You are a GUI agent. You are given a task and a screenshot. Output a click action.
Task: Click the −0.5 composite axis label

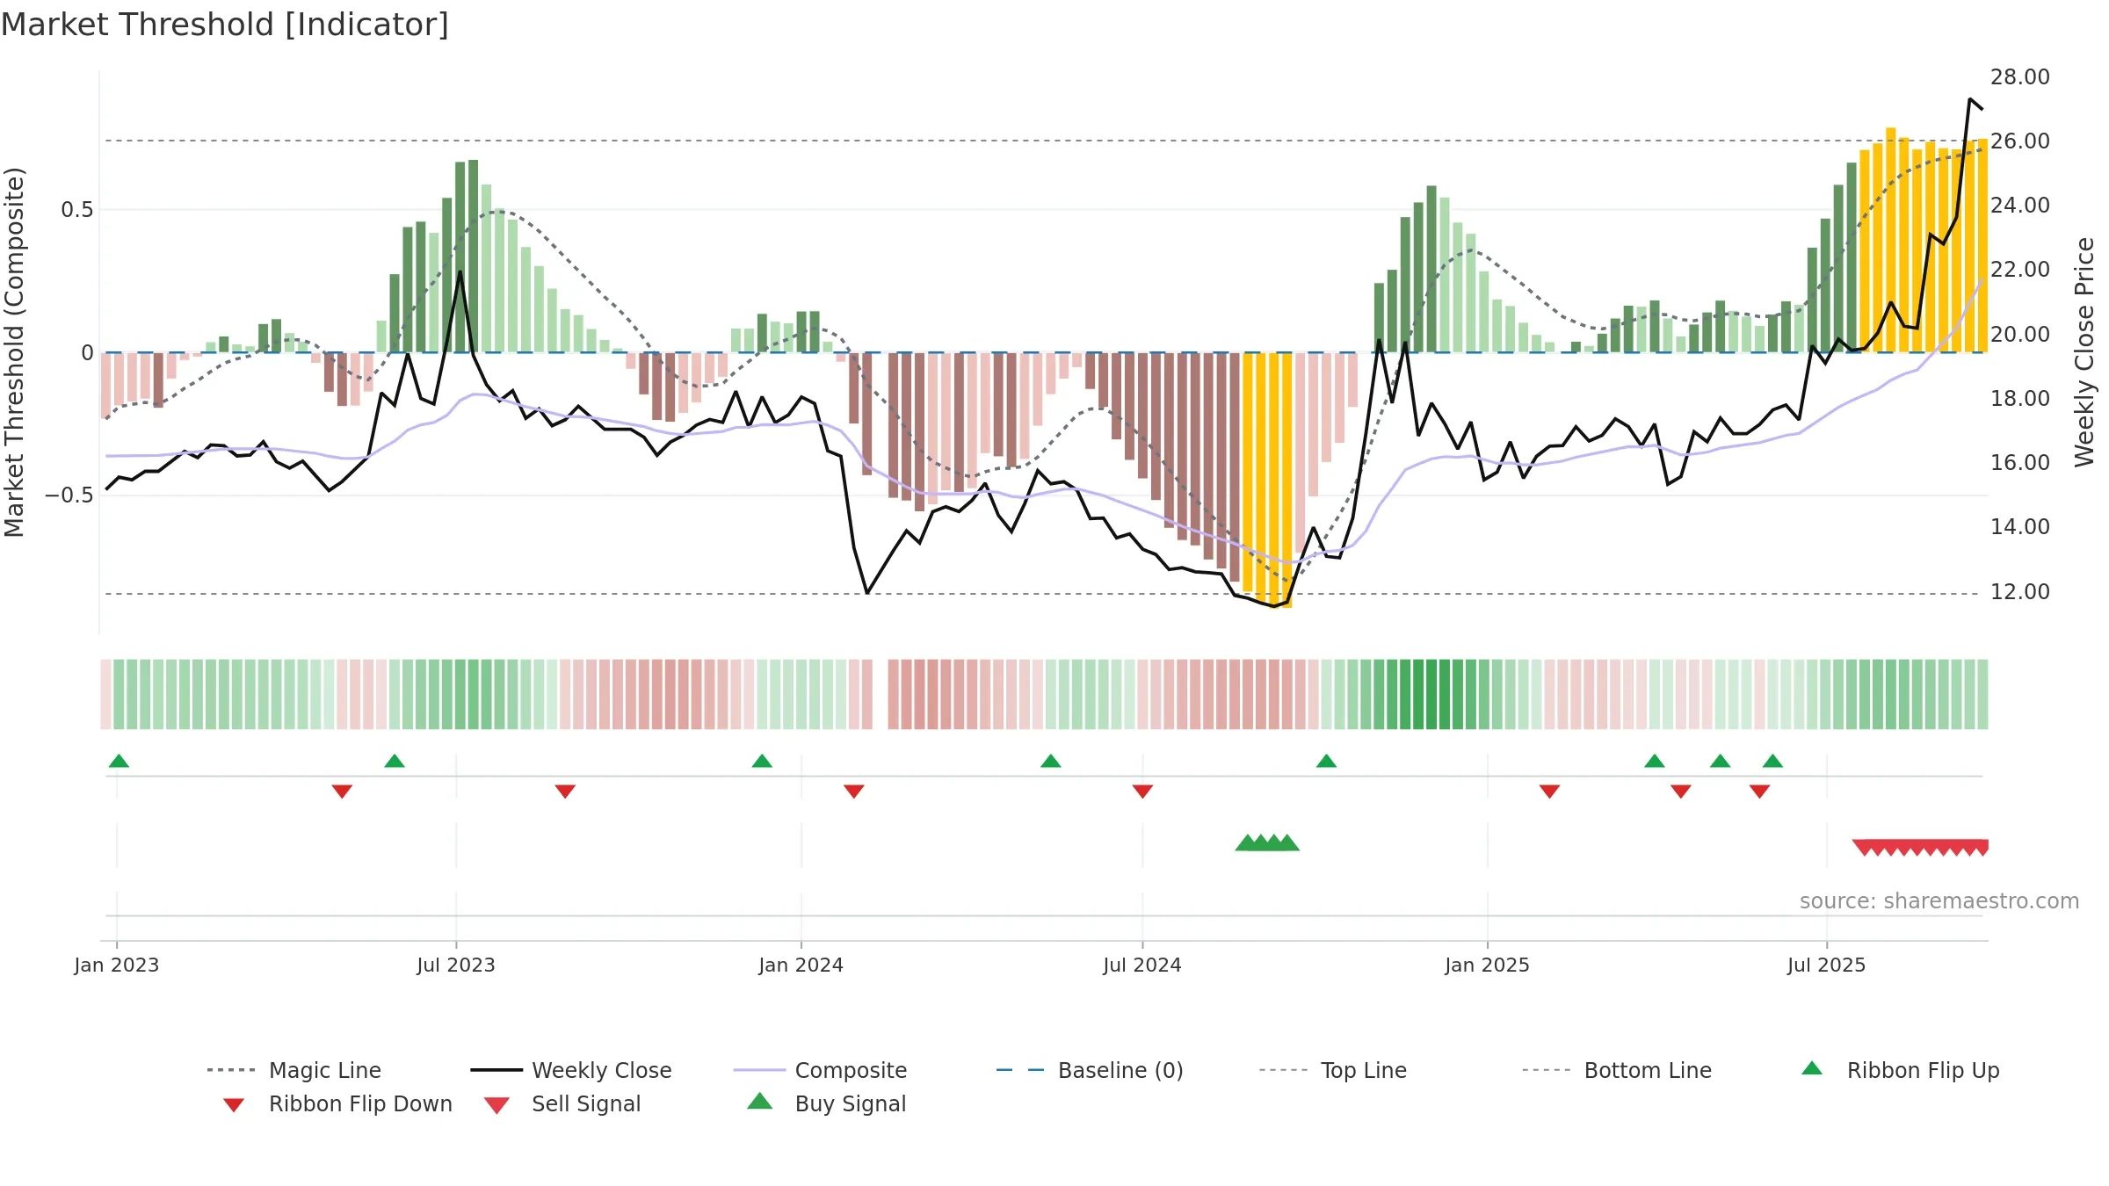point(69,495)
